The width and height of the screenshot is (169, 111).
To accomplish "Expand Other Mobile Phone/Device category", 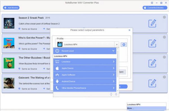I will point(85,88).
